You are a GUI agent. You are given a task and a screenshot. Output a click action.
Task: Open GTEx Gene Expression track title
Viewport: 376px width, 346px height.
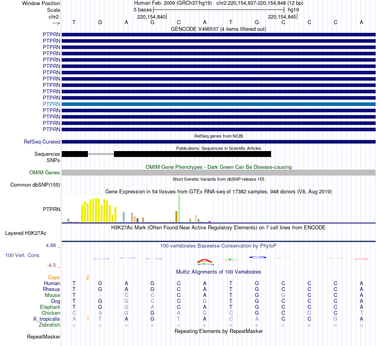tap(218, 192)
